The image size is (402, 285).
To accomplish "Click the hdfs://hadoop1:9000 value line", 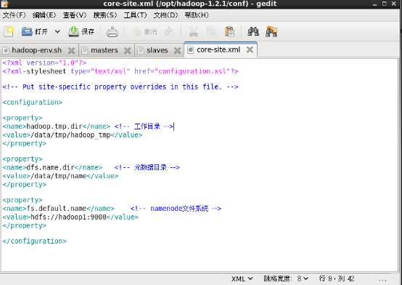I will [70, 217].
